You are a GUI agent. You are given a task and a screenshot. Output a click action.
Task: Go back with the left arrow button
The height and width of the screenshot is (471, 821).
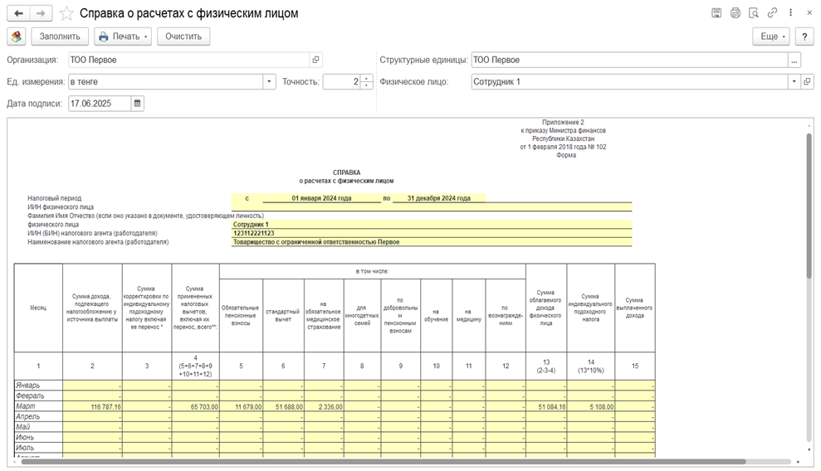pyautogui.click(x=18, y=13)
